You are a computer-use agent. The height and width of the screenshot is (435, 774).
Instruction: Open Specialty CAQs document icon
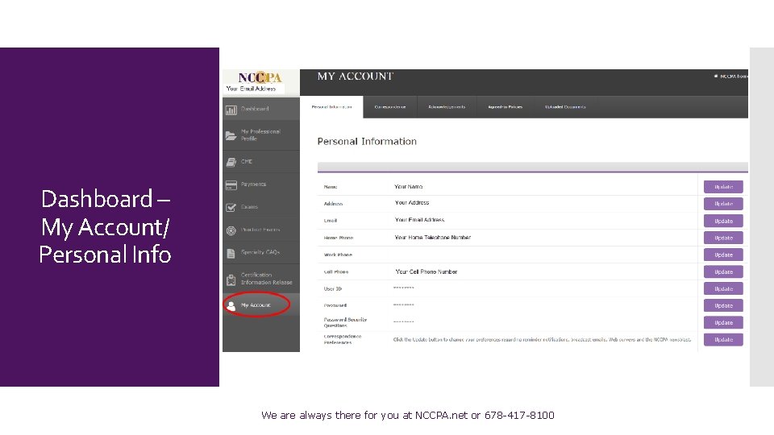tap(231, 254)
